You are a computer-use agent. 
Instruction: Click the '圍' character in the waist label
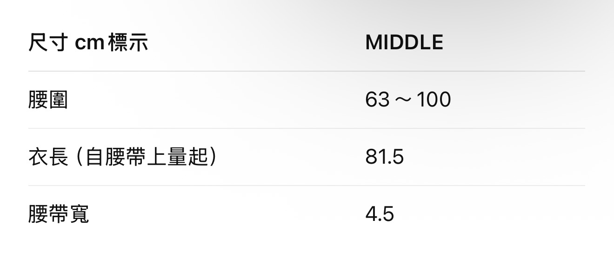point(58,100)
